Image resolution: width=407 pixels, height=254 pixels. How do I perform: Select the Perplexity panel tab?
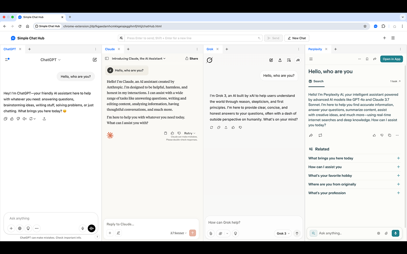click(315, 49)
